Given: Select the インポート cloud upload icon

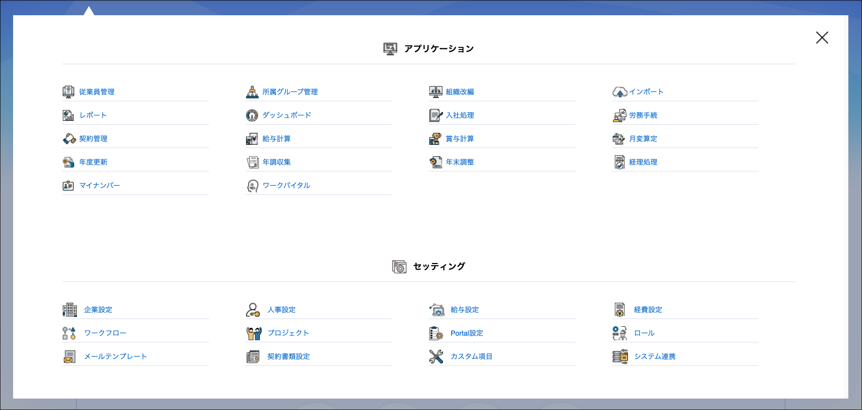Looking at the screenshot, I should (619, 92).
